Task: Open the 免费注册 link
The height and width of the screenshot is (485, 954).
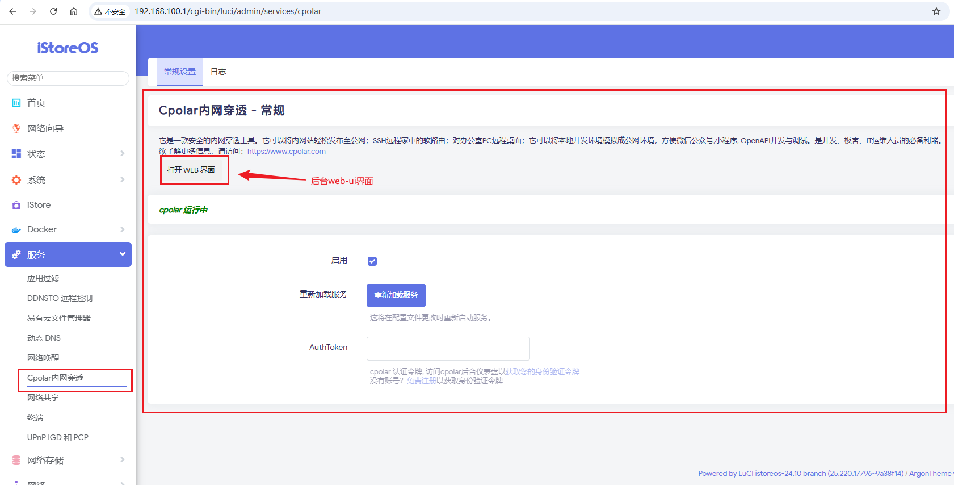Action: pyautogui.click(x=422, y=381)
